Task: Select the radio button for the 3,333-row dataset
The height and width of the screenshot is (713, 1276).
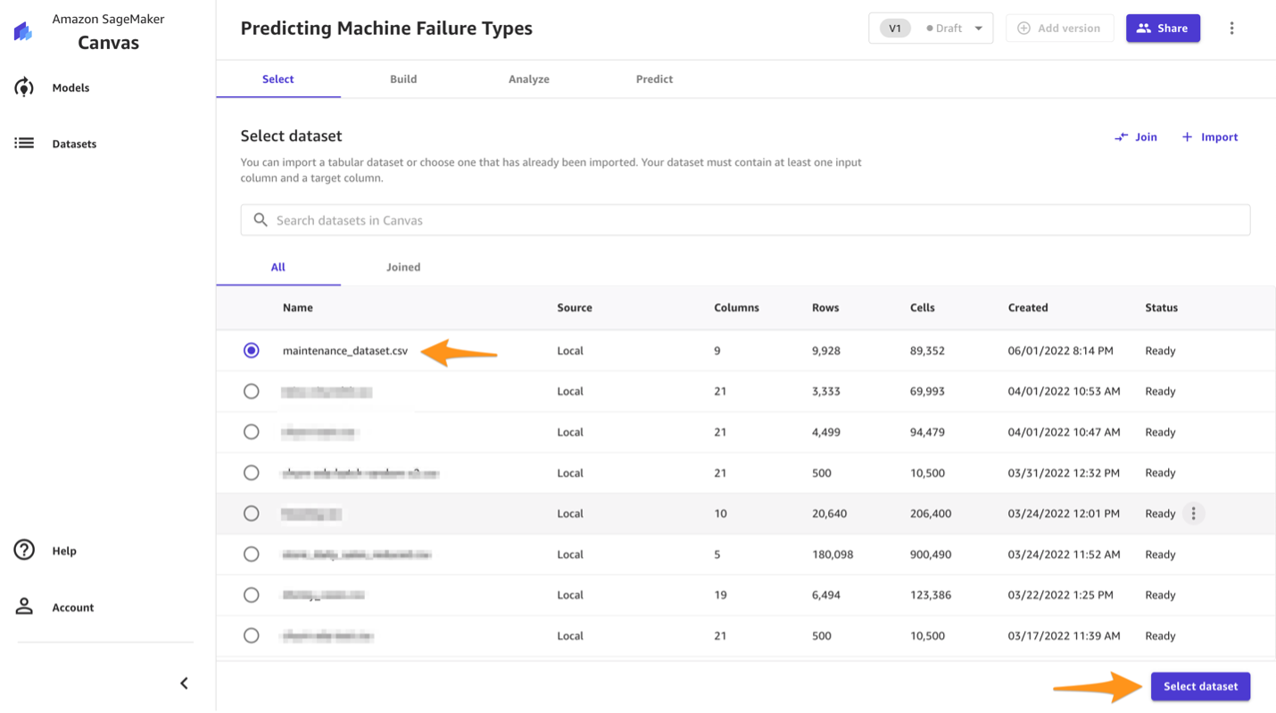Action: click(252, 391)
